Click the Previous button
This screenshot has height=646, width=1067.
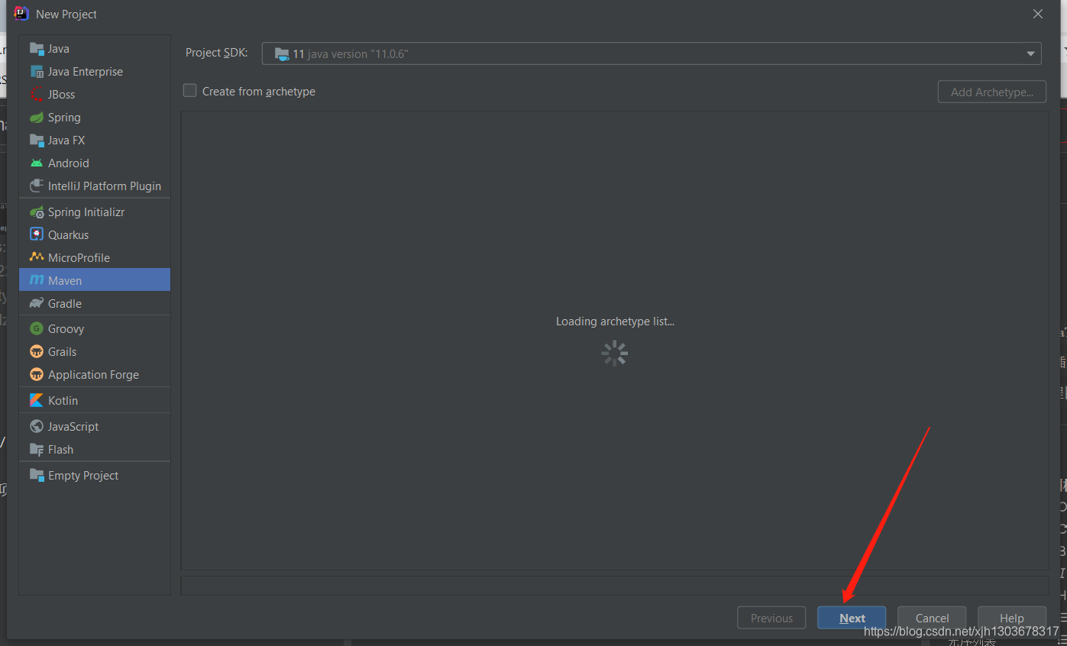coord(771,618)
